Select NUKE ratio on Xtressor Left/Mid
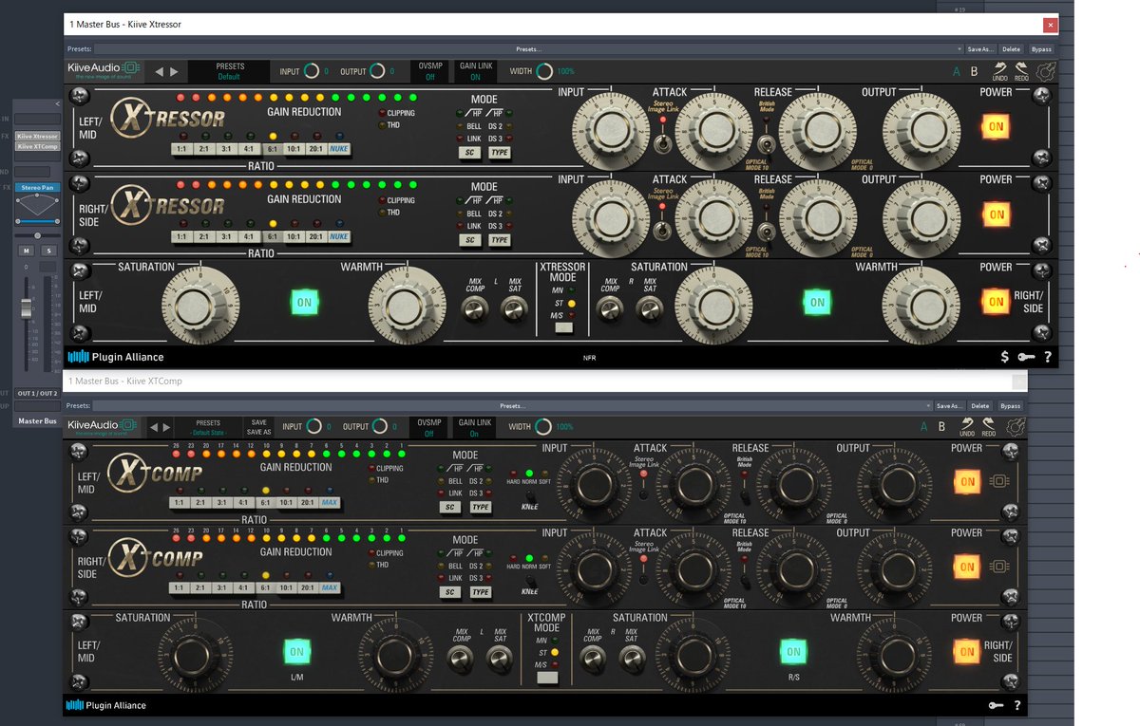The width and height of the screenshot is (1140, 726). pos(339,149)
